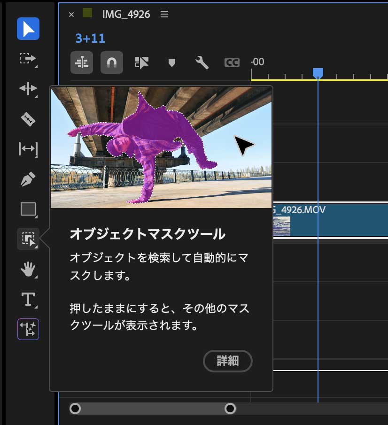Select the Rectangle tool
388x425 pixels.
click(28, 209)
